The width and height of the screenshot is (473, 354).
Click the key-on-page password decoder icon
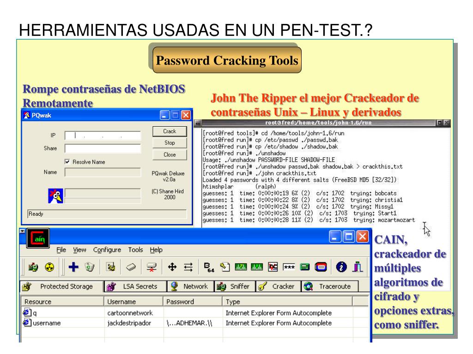coord(225,267)
